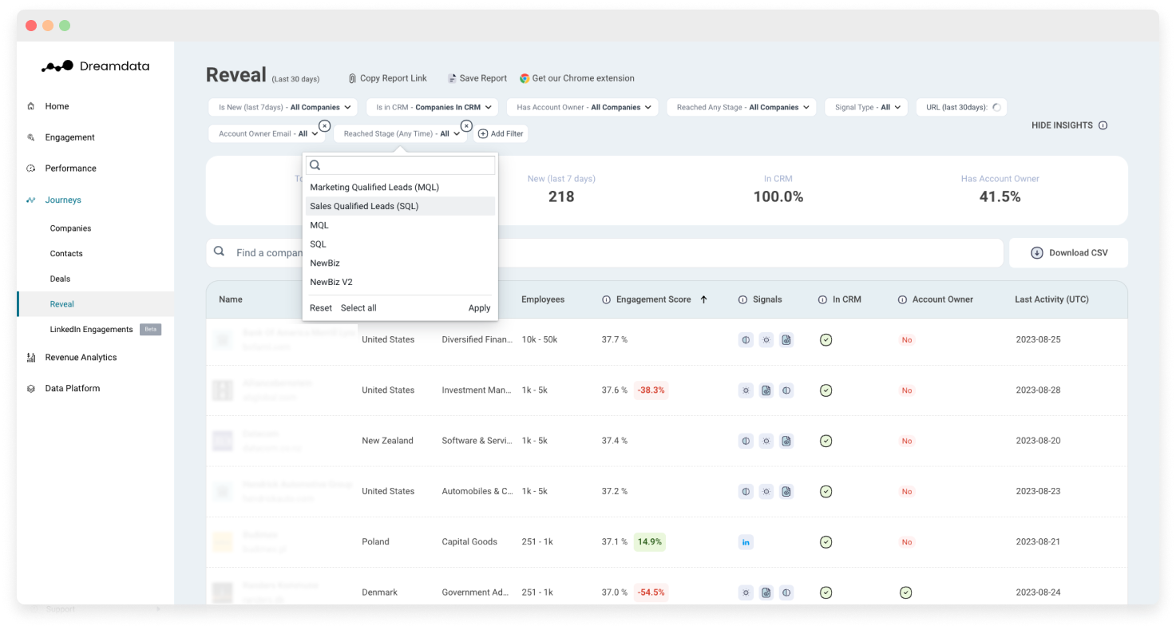This screenshot has height=630, width=1176.
Task: Click In CRM checkmark in Poland row
Action: point(826,542)
